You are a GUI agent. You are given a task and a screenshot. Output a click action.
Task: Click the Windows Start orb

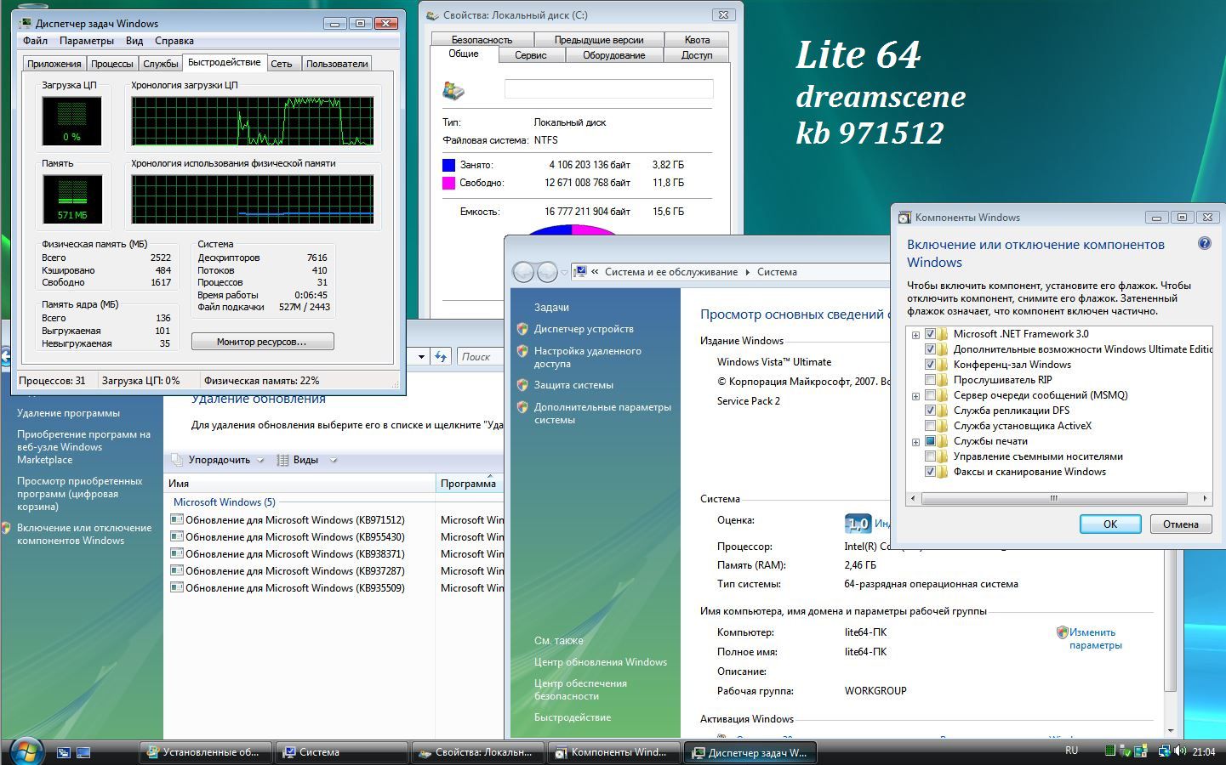tap(26, 751)
